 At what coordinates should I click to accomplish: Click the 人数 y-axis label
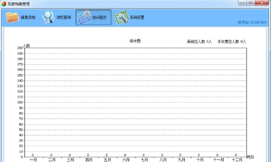click(26, 46)
